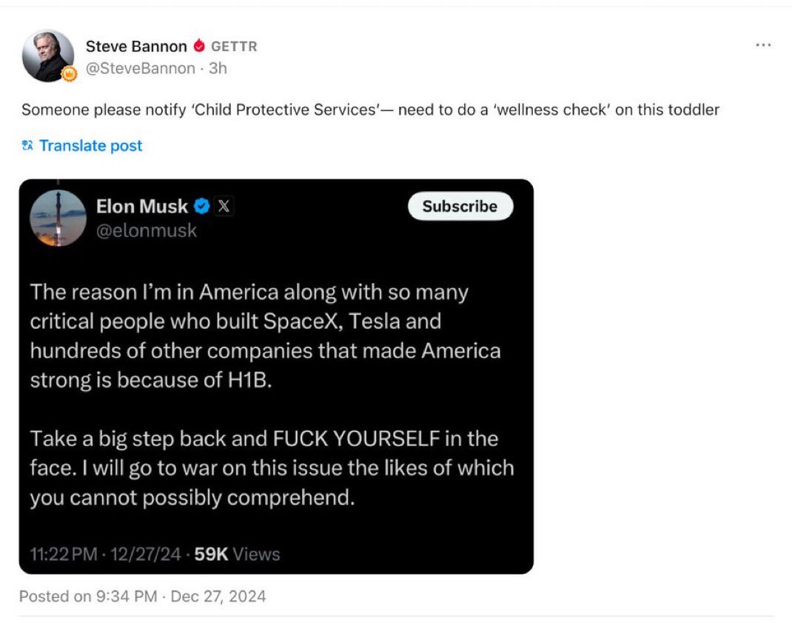The width and height of the screenshot is (792, 626).
Task: Click the red verified badge beside Steve Bannon
Action: pos(198,46)
